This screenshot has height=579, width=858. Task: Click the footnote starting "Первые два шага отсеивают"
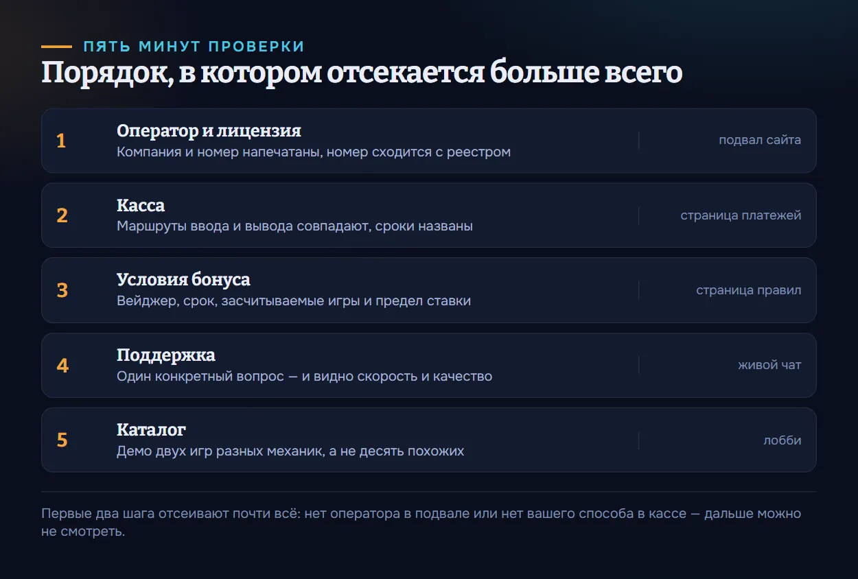coord(421,522)
